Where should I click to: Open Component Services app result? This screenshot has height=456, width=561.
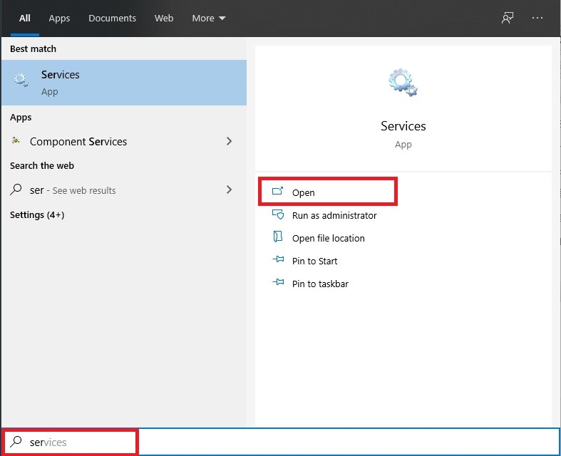(124, 142)
